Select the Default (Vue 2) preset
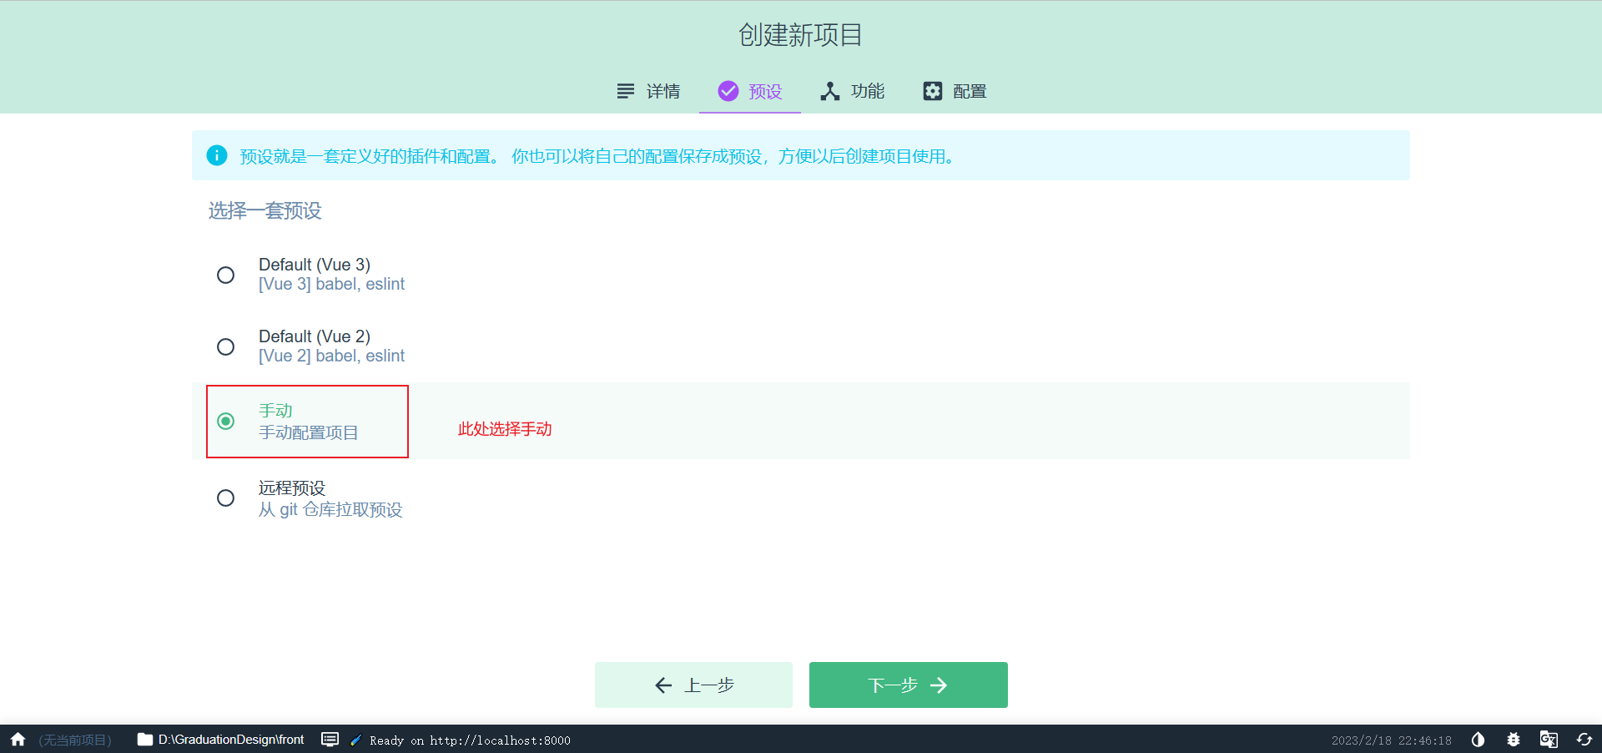 [225, 346]
